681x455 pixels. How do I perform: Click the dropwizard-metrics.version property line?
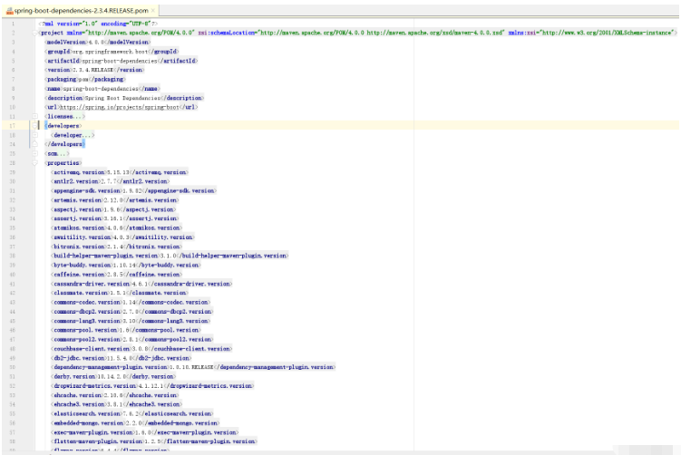pyautogui.click(x=152, y=386)
